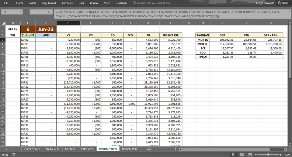Screen dimensions: 292x157
Task: Open the File menu
Action: (6, 3)
